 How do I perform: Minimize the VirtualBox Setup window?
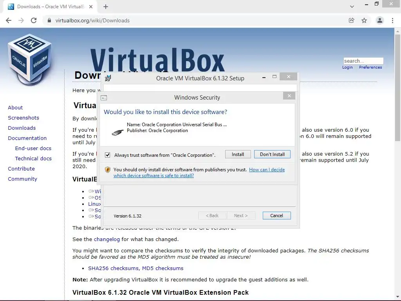(264, 77)
